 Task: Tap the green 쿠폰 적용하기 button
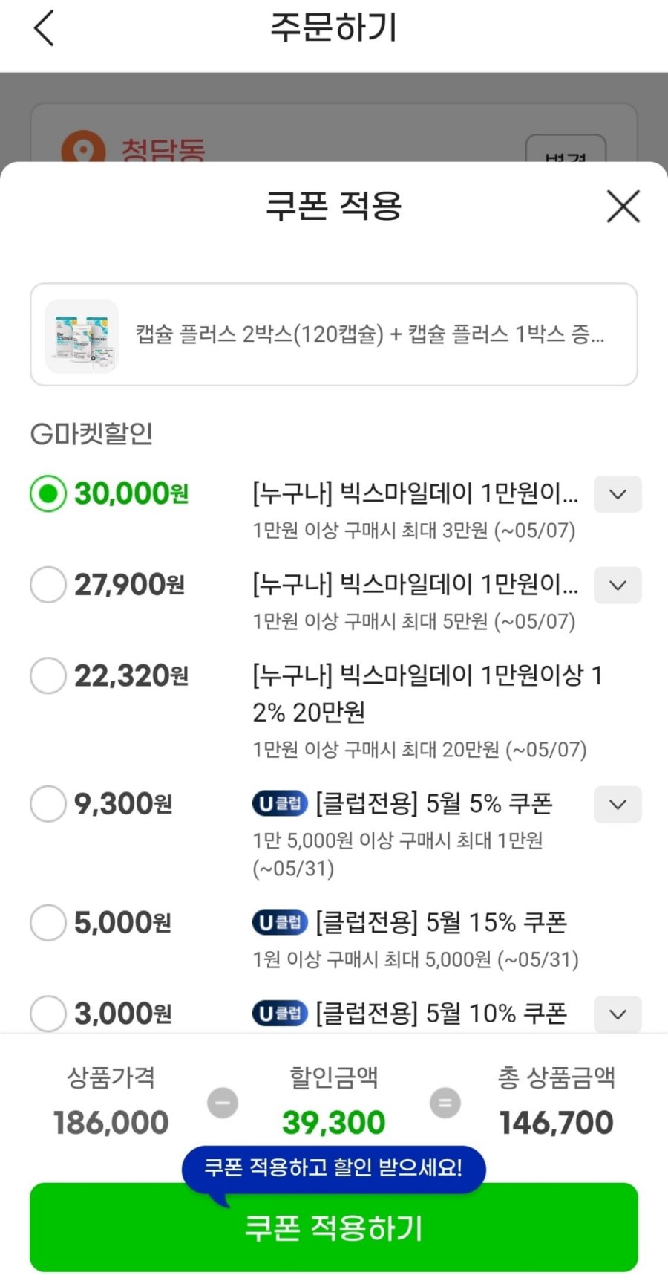[x=334, y=1228]
